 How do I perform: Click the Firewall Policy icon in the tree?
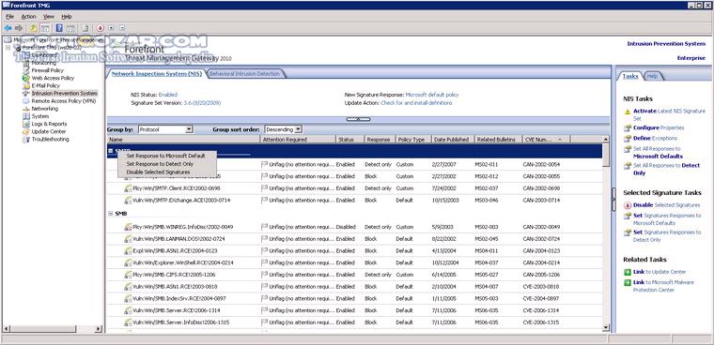click(26, 70)
